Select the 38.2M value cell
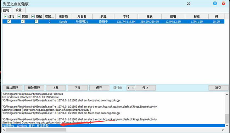This screenshot has width=230, height=133. click(217, 22)
